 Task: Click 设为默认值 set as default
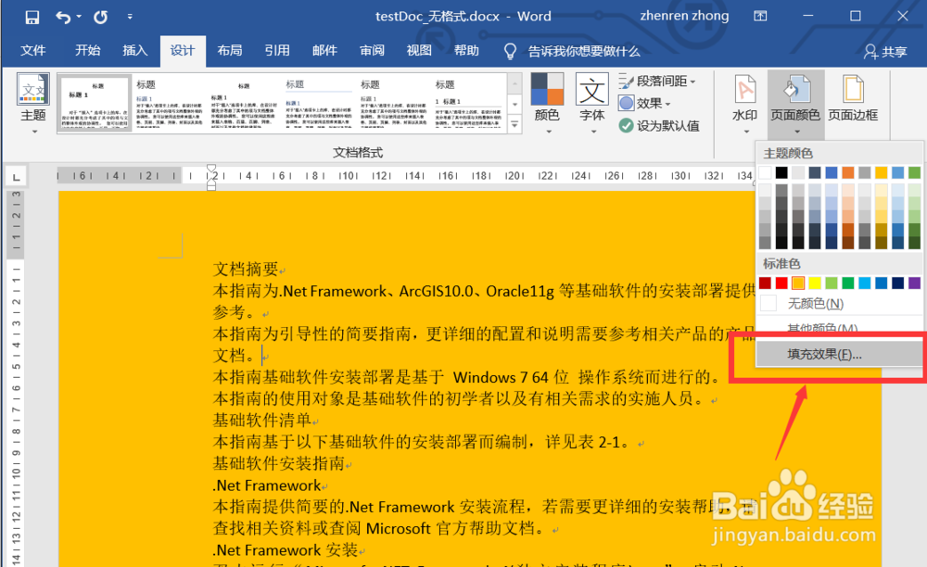[x=659, y=126]
